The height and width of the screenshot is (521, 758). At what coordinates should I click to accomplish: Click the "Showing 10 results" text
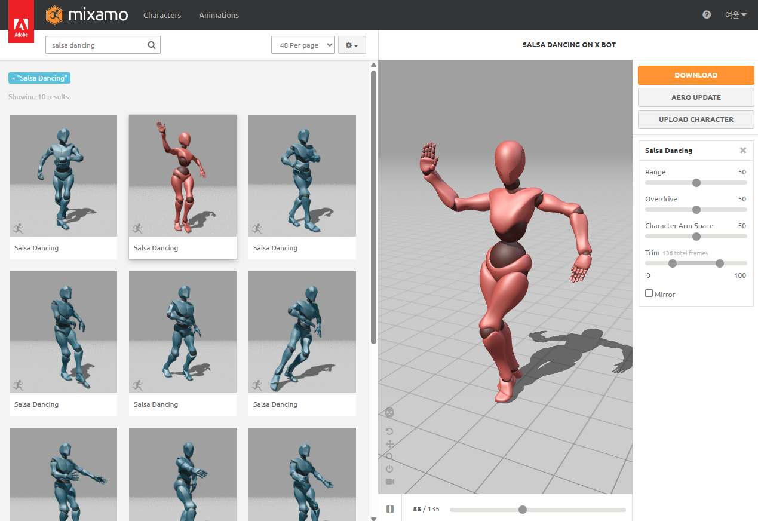click(x=39, y=97)
